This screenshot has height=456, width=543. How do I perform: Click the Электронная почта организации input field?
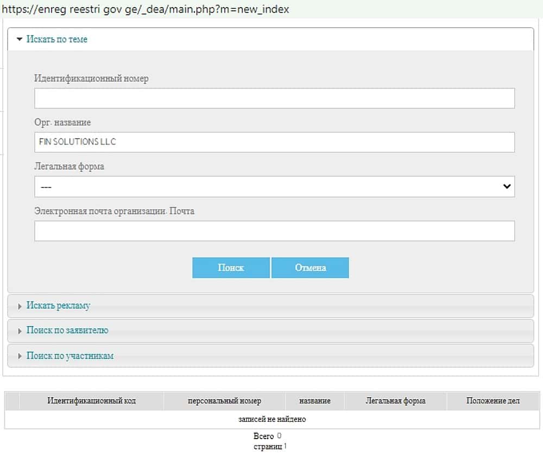(274, 231)
